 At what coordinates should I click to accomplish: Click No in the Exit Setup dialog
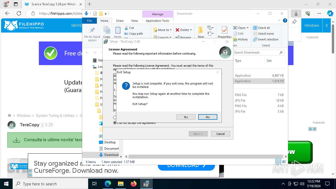pyautogui.click(x=208, y=117)
